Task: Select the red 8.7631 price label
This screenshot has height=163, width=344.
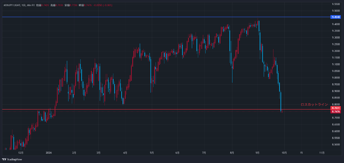Action: (336, 108)
